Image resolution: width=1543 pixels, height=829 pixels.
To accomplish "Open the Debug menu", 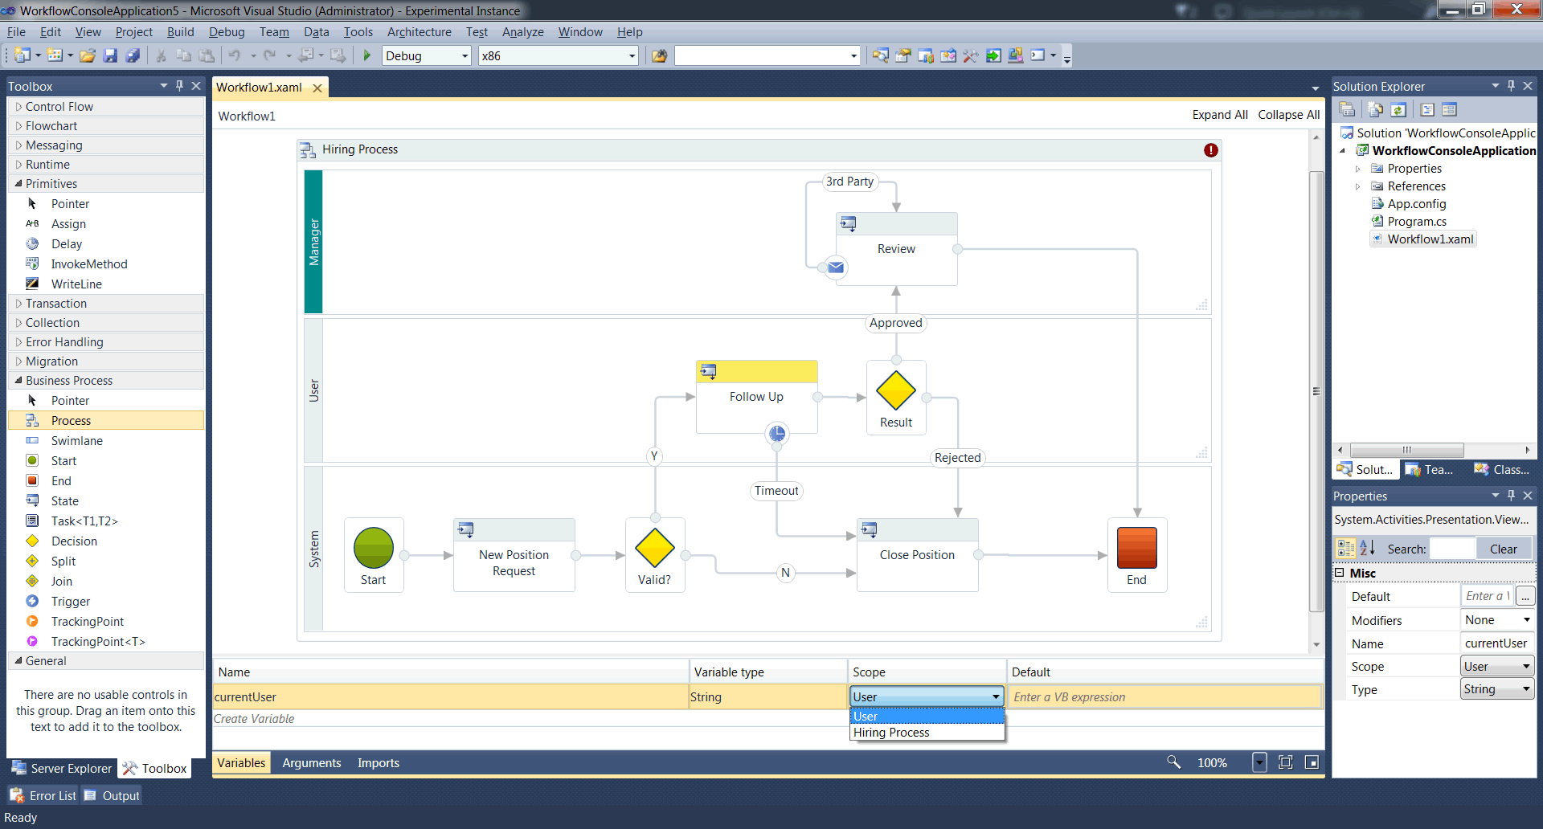I will pyautogui.click(x=227, y=32).
